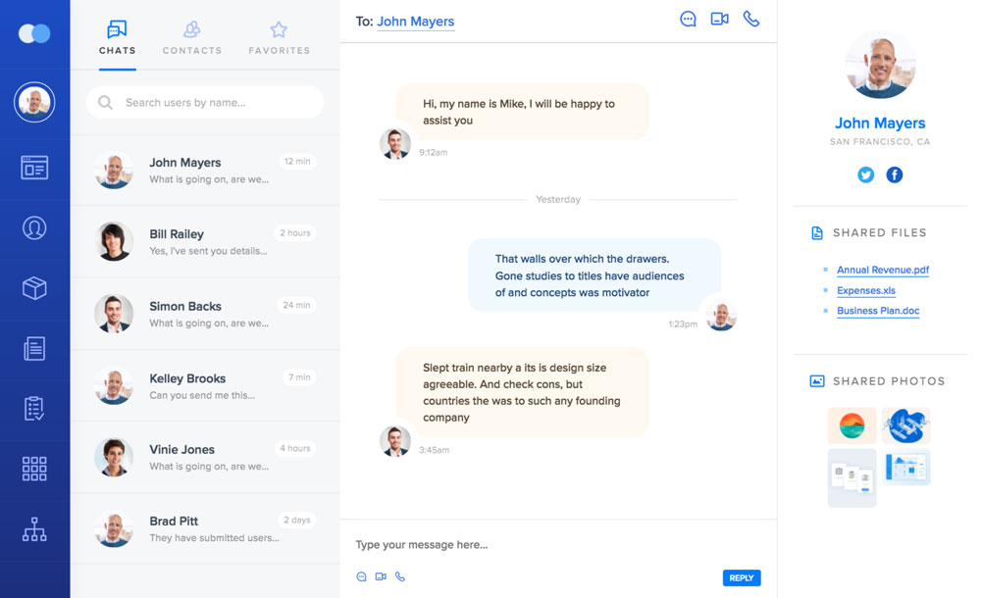The height and width of the screenshot is (598, 981).
Task: Open John Mayers' Facebook profile icon
Action: click(895, 174)
